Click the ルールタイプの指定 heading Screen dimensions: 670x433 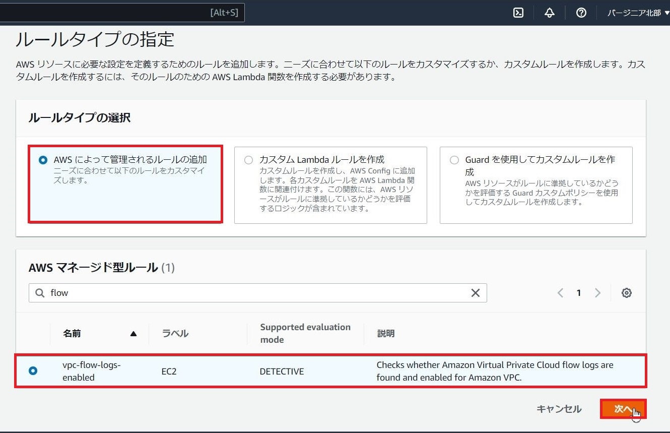click(x=95, y=40)
